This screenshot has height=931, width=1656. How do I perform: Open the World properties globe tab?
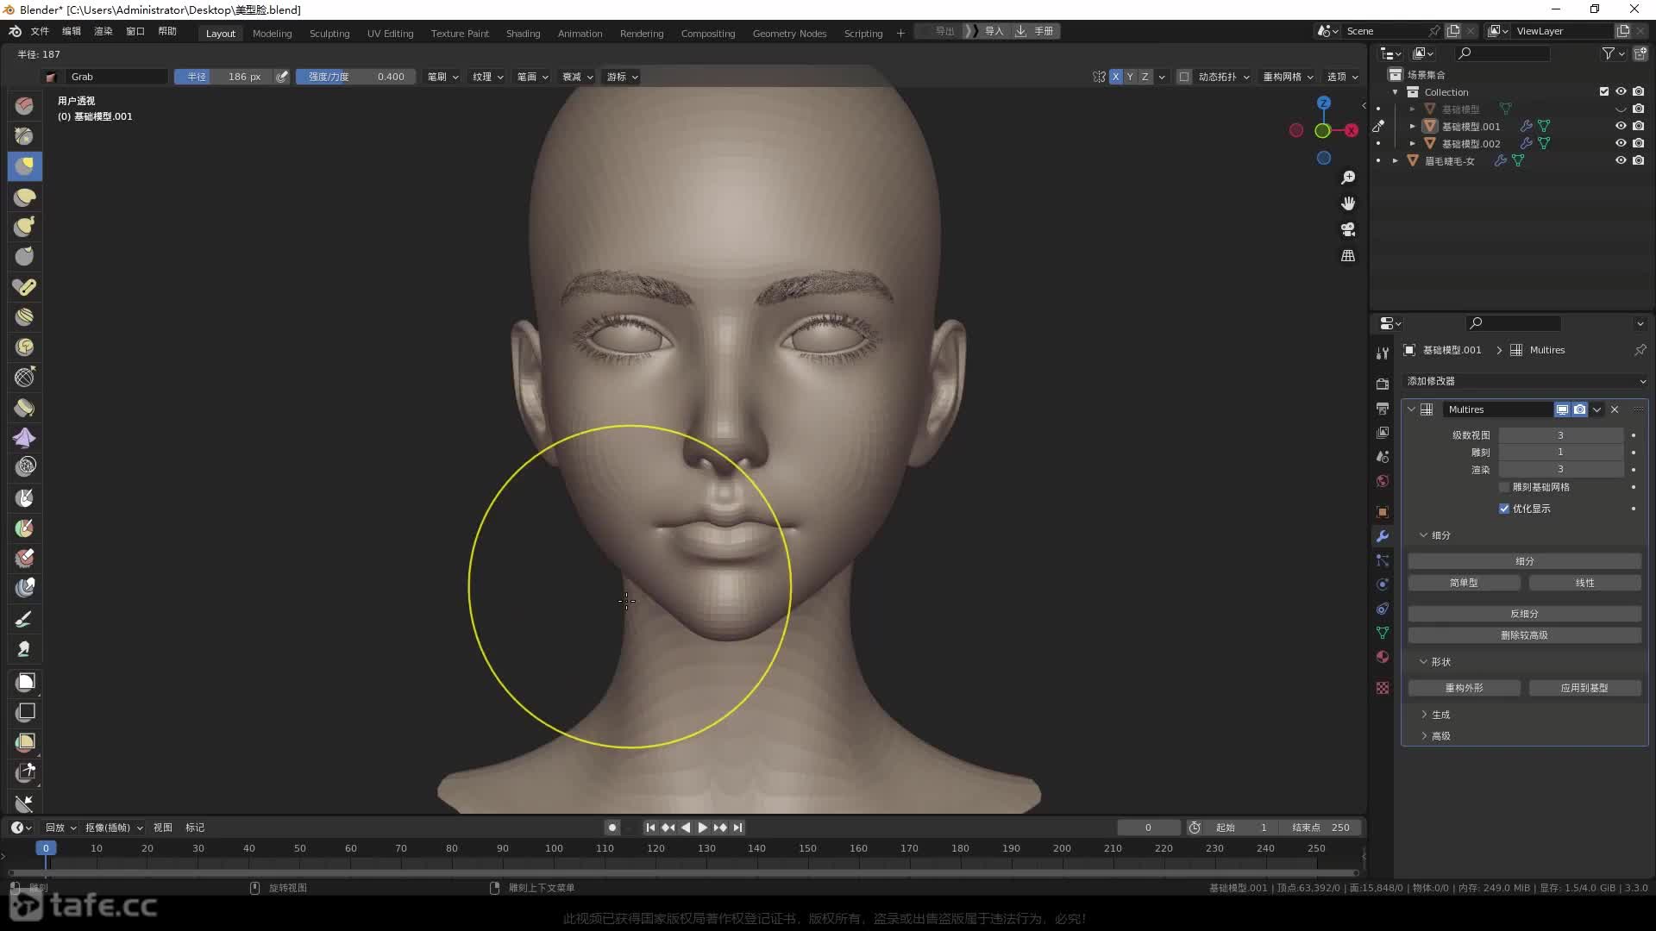[x=1383, y=481]
